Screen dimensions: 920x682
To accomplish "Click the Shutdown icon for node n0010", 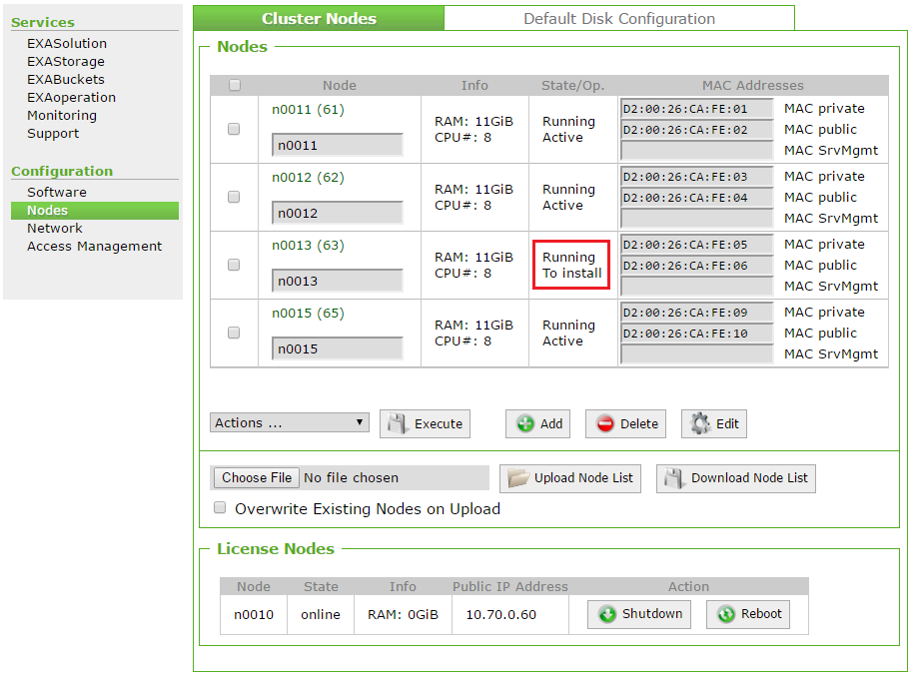I will (607, 615).
